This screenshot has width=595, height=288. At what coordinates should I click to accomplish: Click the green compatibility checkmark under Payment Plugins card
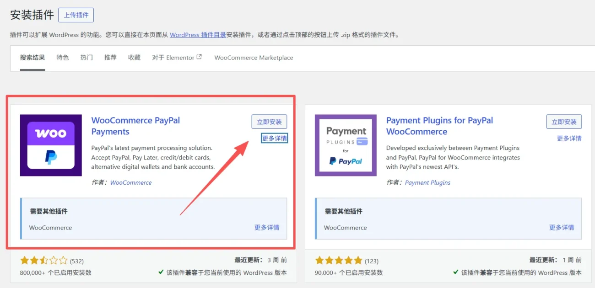[x=456, y=272]
